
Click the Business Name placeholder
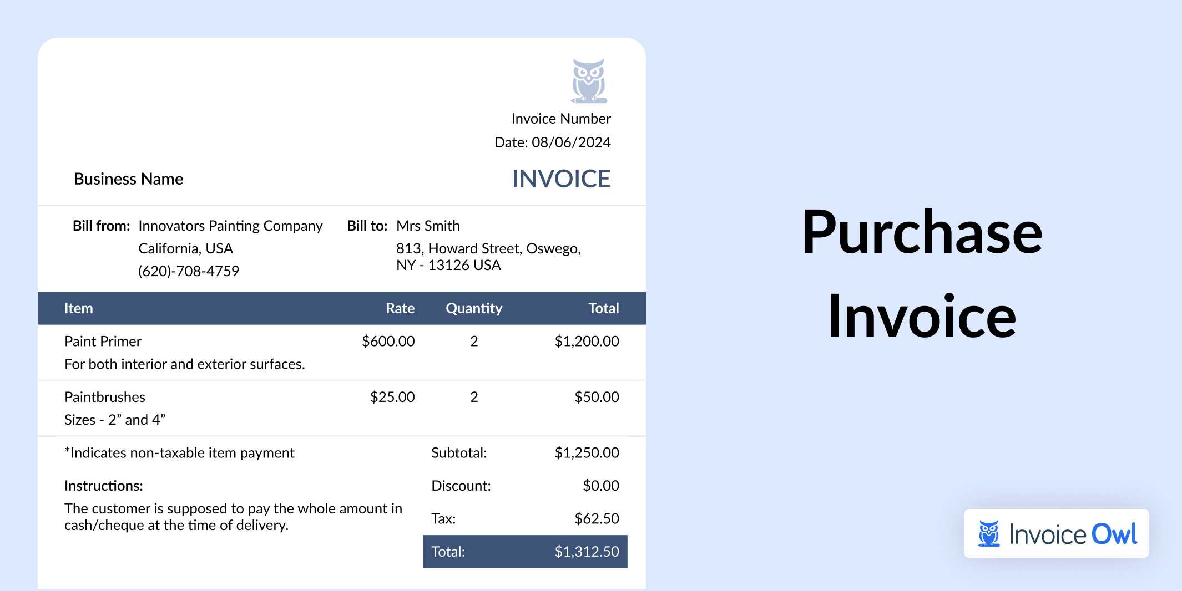128,179
